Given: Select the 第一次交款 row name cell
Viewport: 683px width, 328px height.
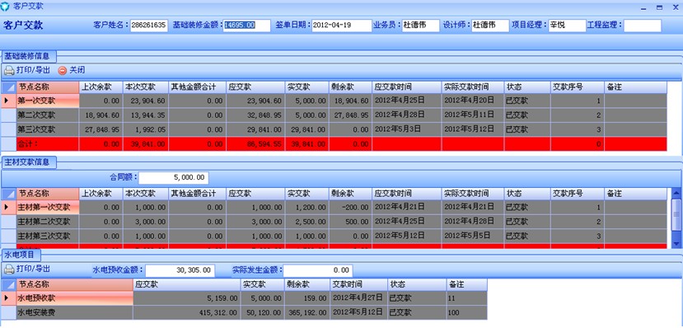Looking at the screenshot, I should pos(48,101).
